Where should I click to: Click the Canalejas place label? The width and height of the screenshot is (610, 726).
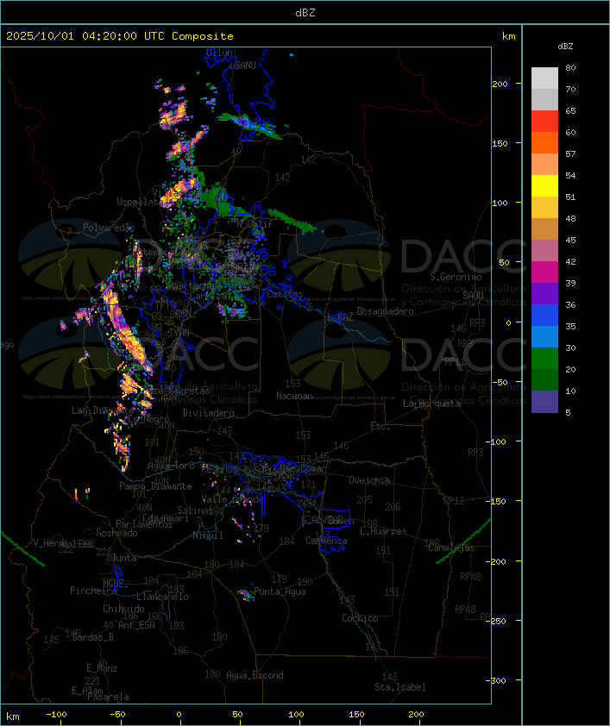click(x=451, y=548)
